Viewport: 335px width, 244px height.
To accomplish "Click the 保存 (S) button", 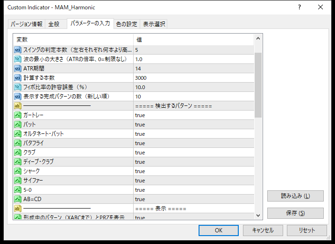I will tap(295, 213).
